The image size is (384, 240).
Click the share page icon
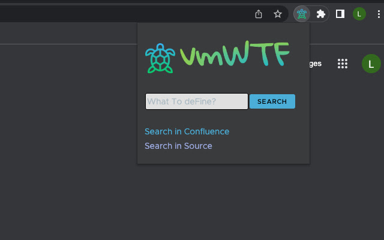pyautogui.click(x=259, y=14)
